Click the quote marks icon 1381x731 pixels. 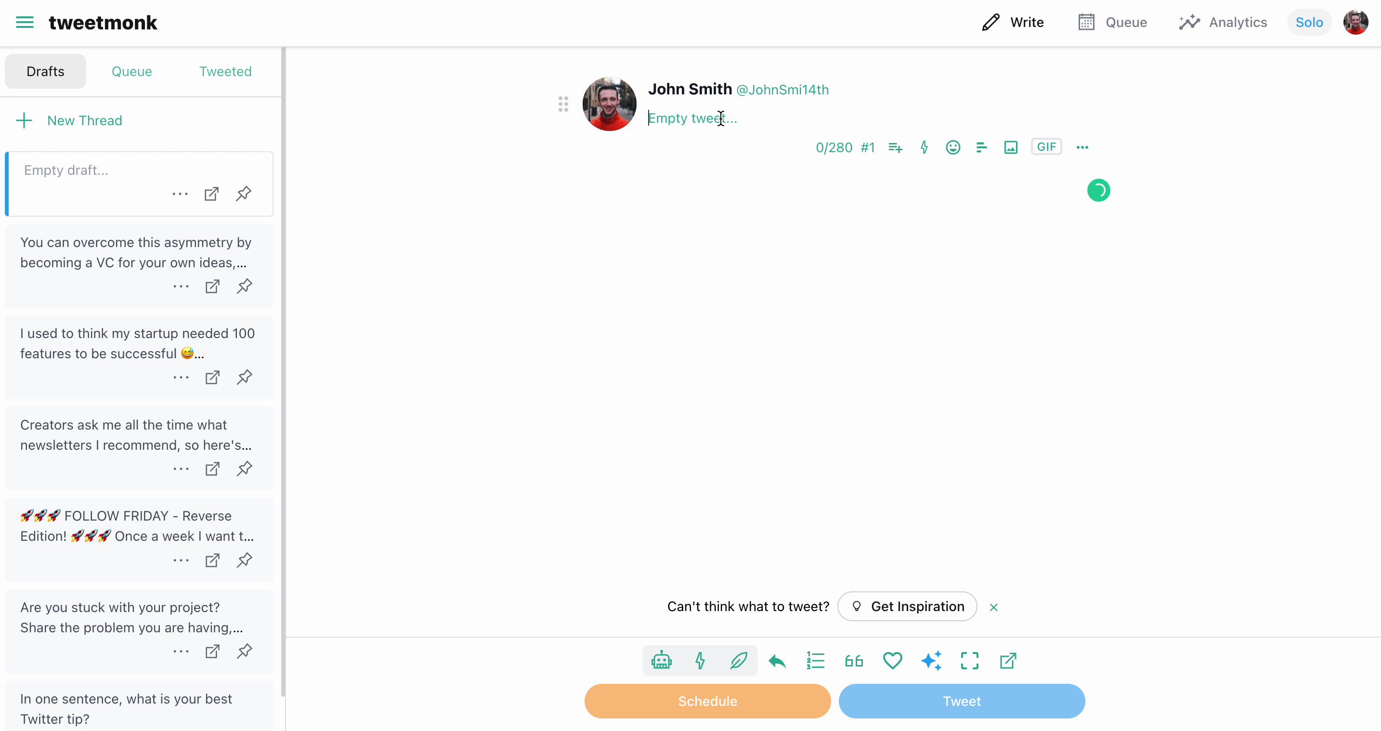coord(854,660)
